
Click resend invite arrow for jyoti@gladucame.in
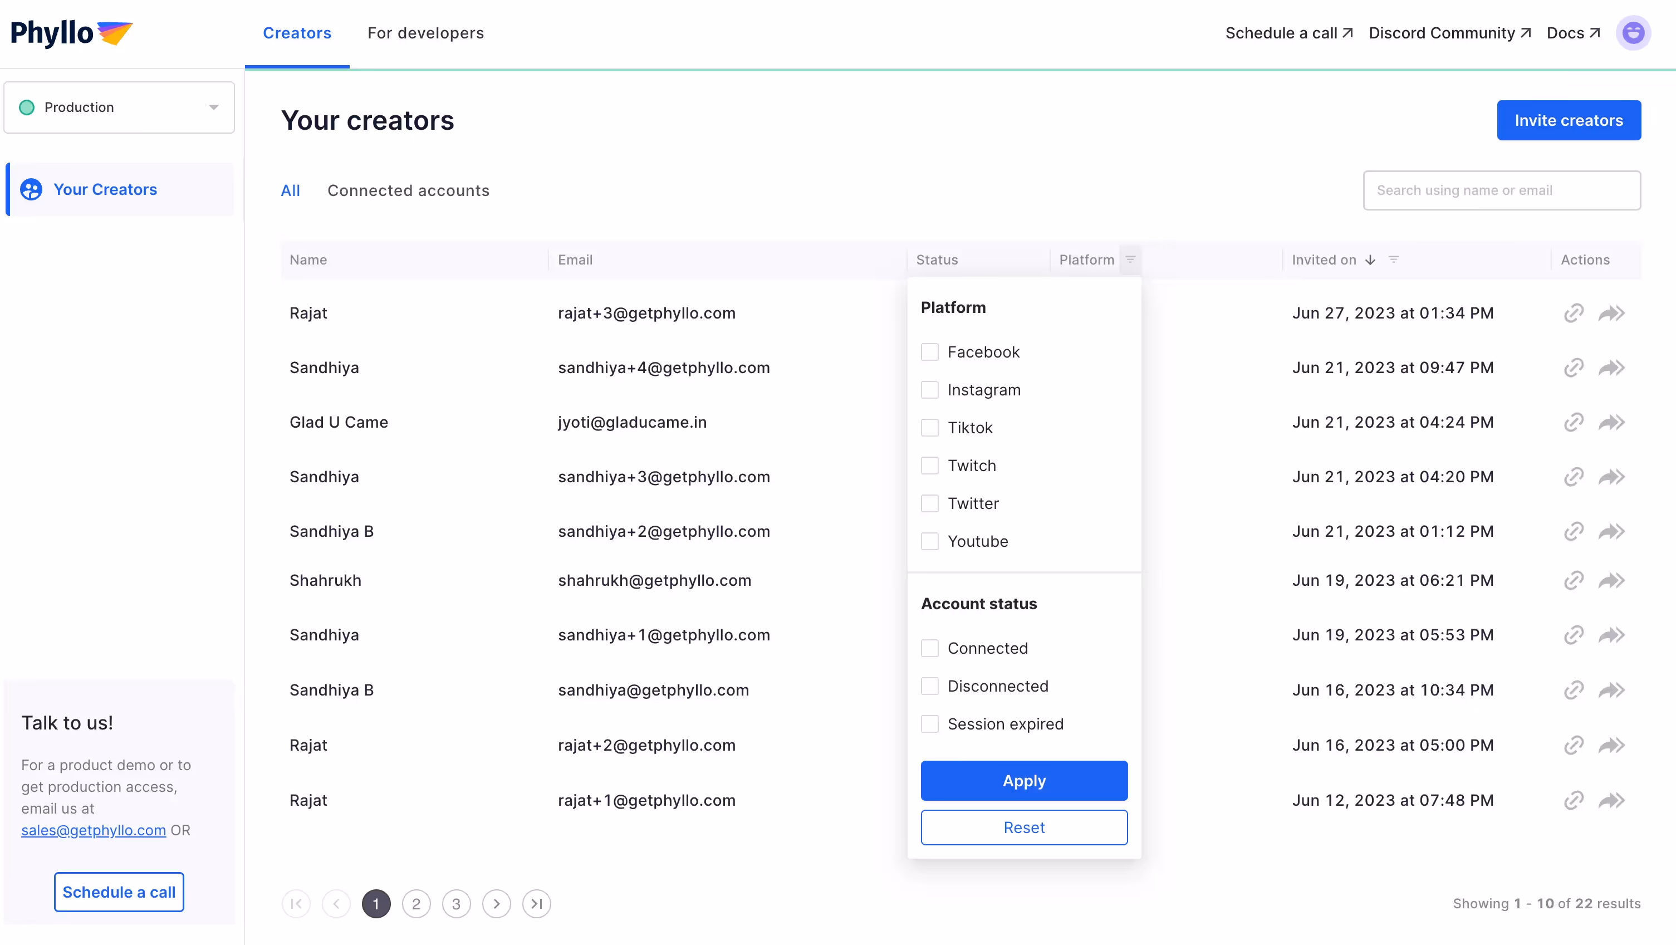tap(1611, 423)
